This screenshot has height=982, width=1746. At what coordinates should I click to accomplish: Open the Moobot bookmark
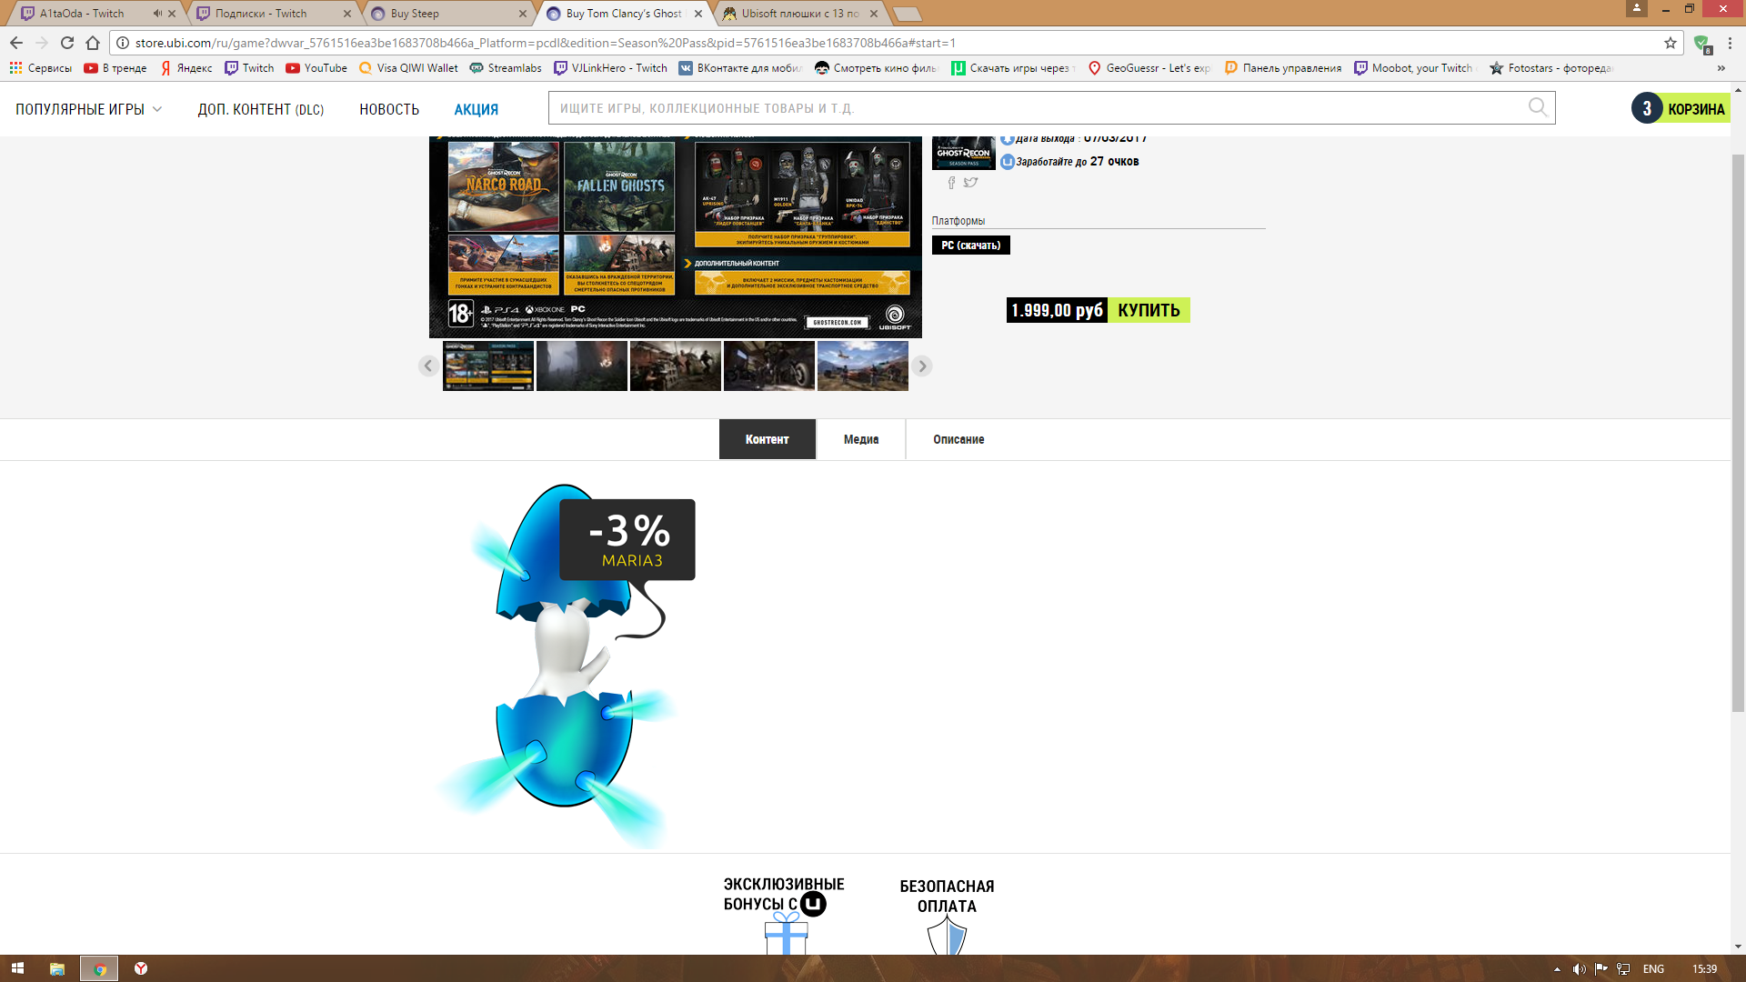coord(1414,68)
